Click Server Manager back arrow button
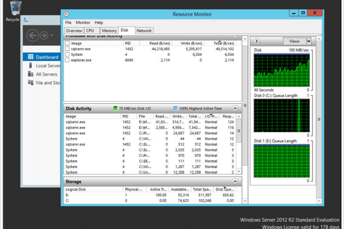344x229 pixels. (x=32, y=35)
